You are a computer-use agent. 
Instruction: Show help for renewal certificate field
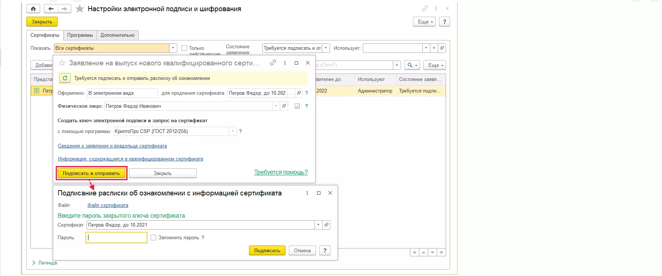coord(307,93)
